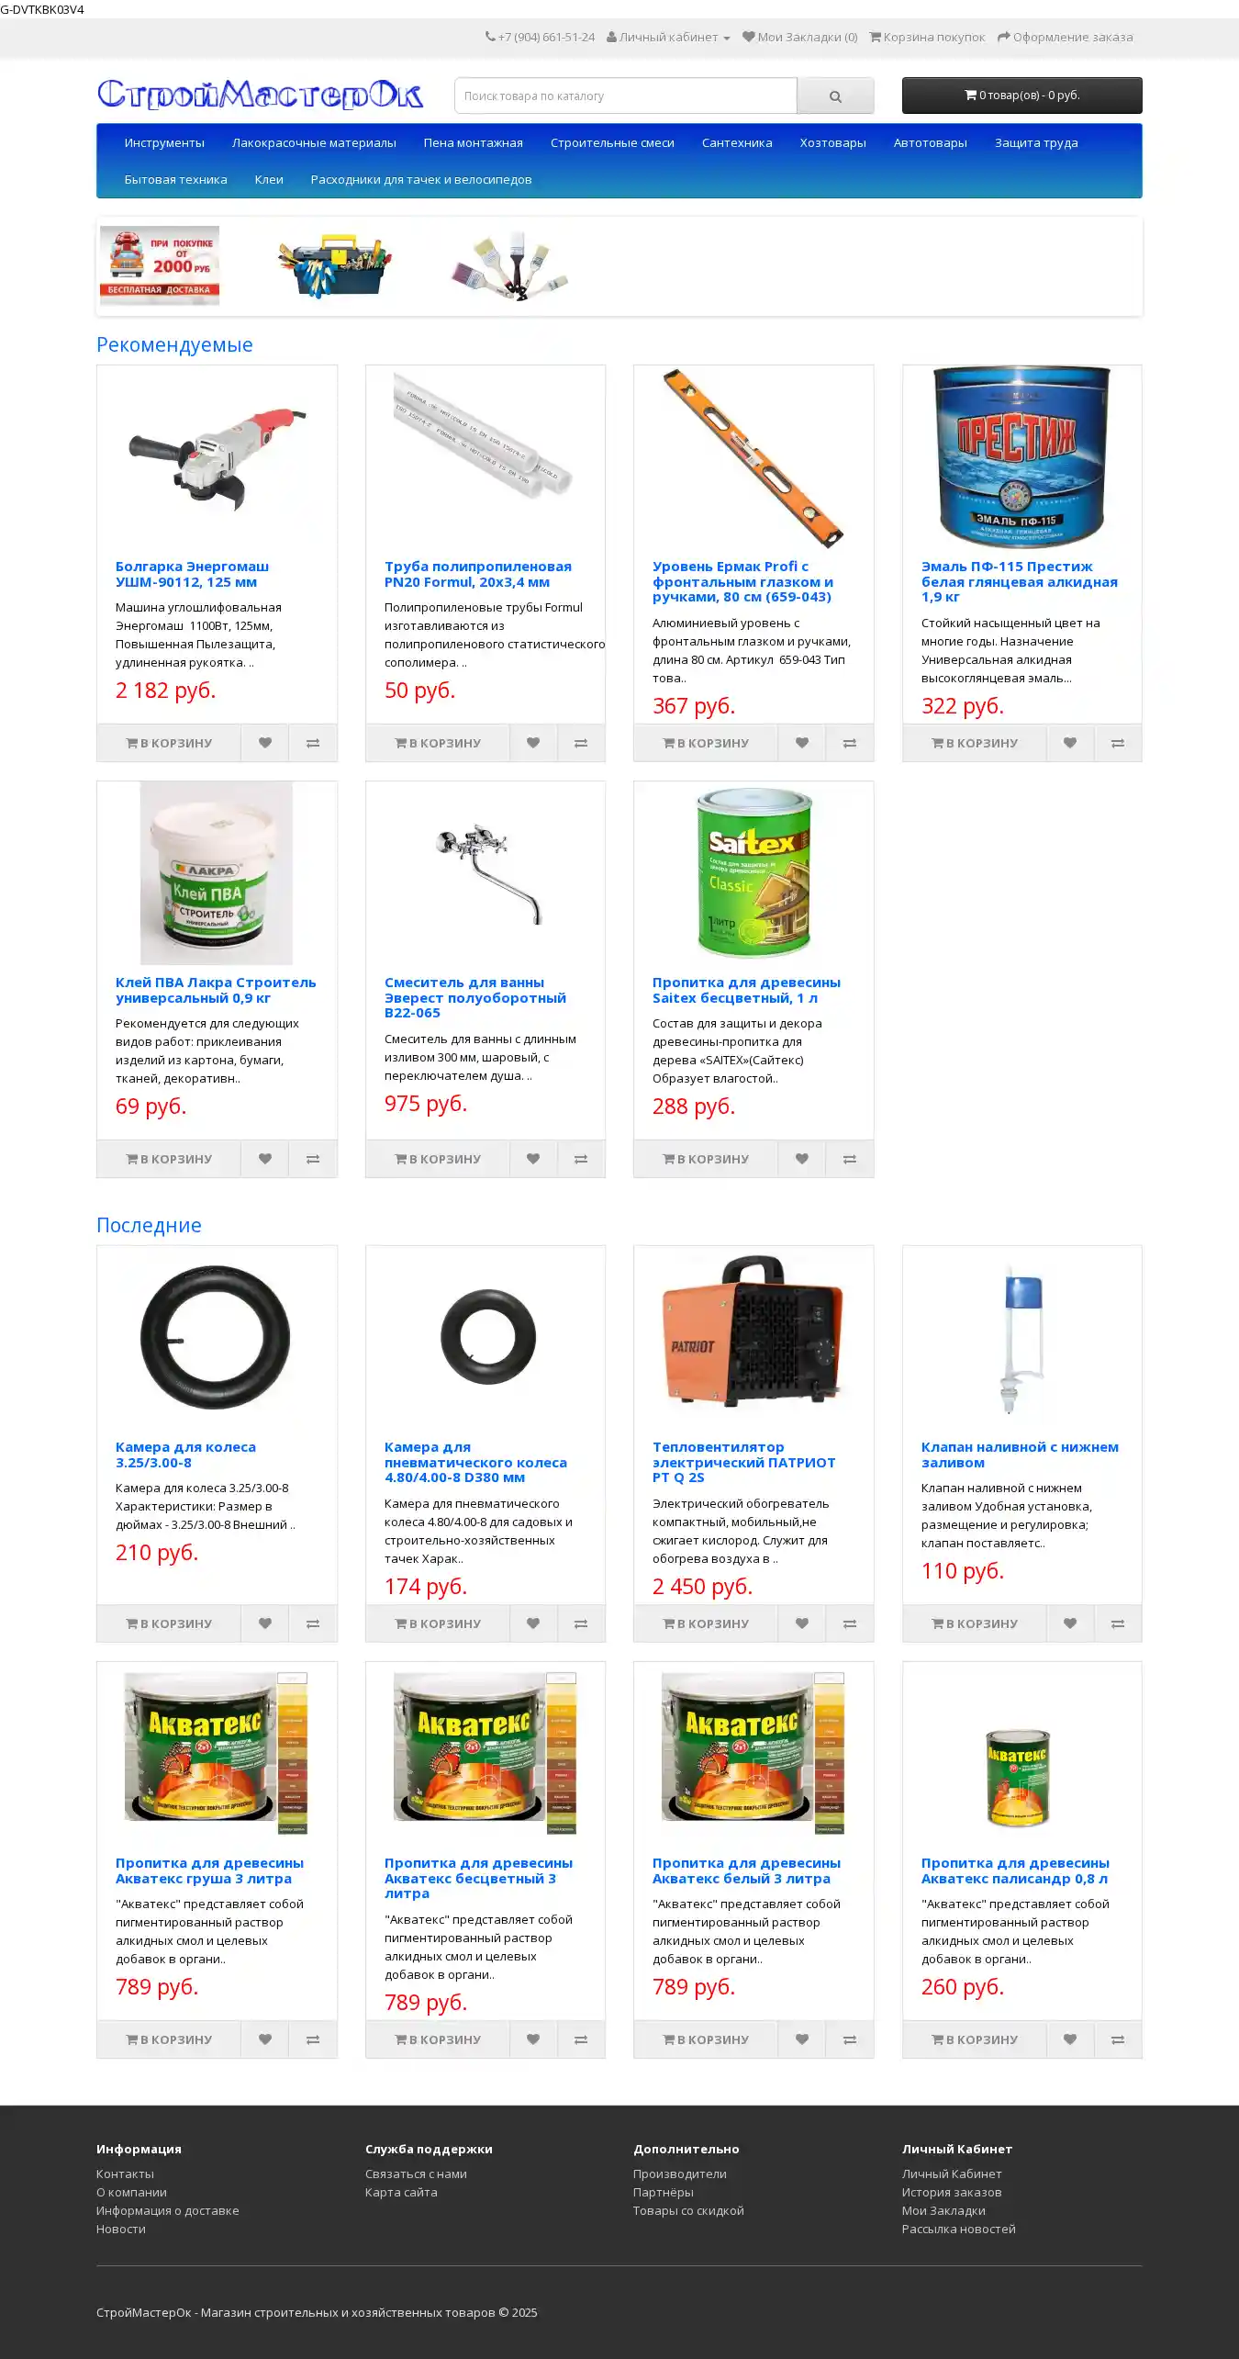Open Камера для колеса 3.25/3.00-8 product image

(217, 1337)
